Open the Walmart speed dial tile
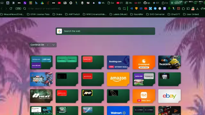The height and width of the screenshot is (115, 205). tap(118, 111)
